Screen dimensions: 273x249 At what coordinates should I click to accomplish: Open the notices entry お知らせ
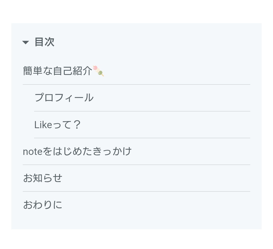click(x=42, y=178)
